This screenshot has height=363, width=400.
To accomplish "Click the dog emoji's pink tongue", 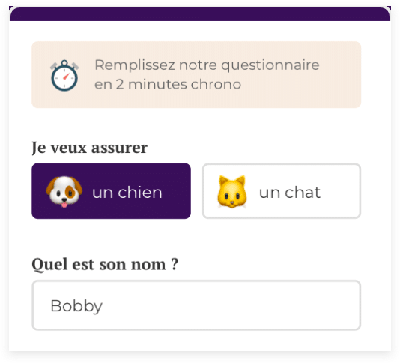I will 64,205.
